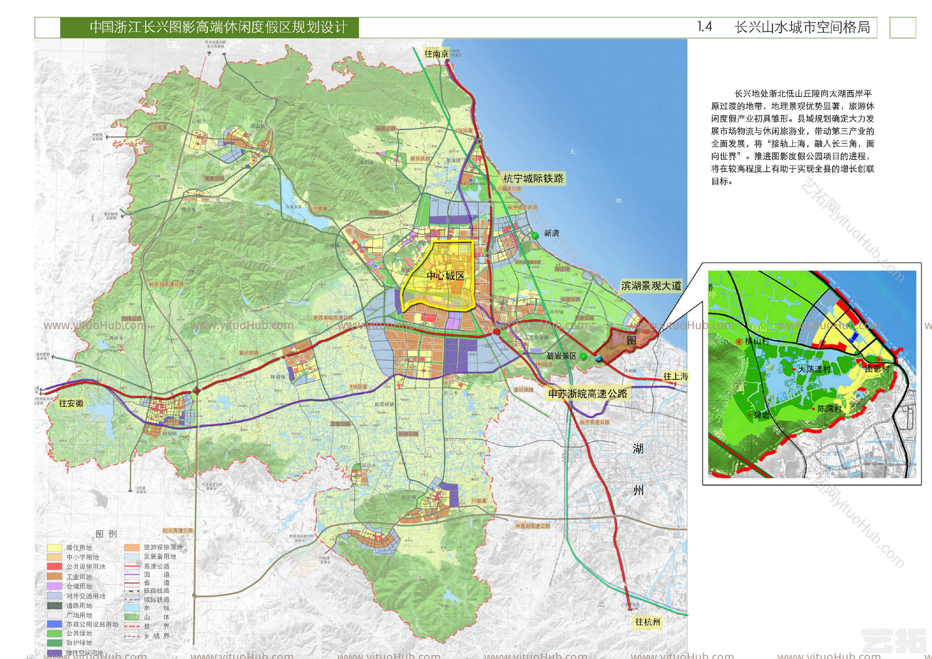This screenshot has height=659, width=932.
Task: Click the 城际铁路 legend text
Action: point(157,600)
